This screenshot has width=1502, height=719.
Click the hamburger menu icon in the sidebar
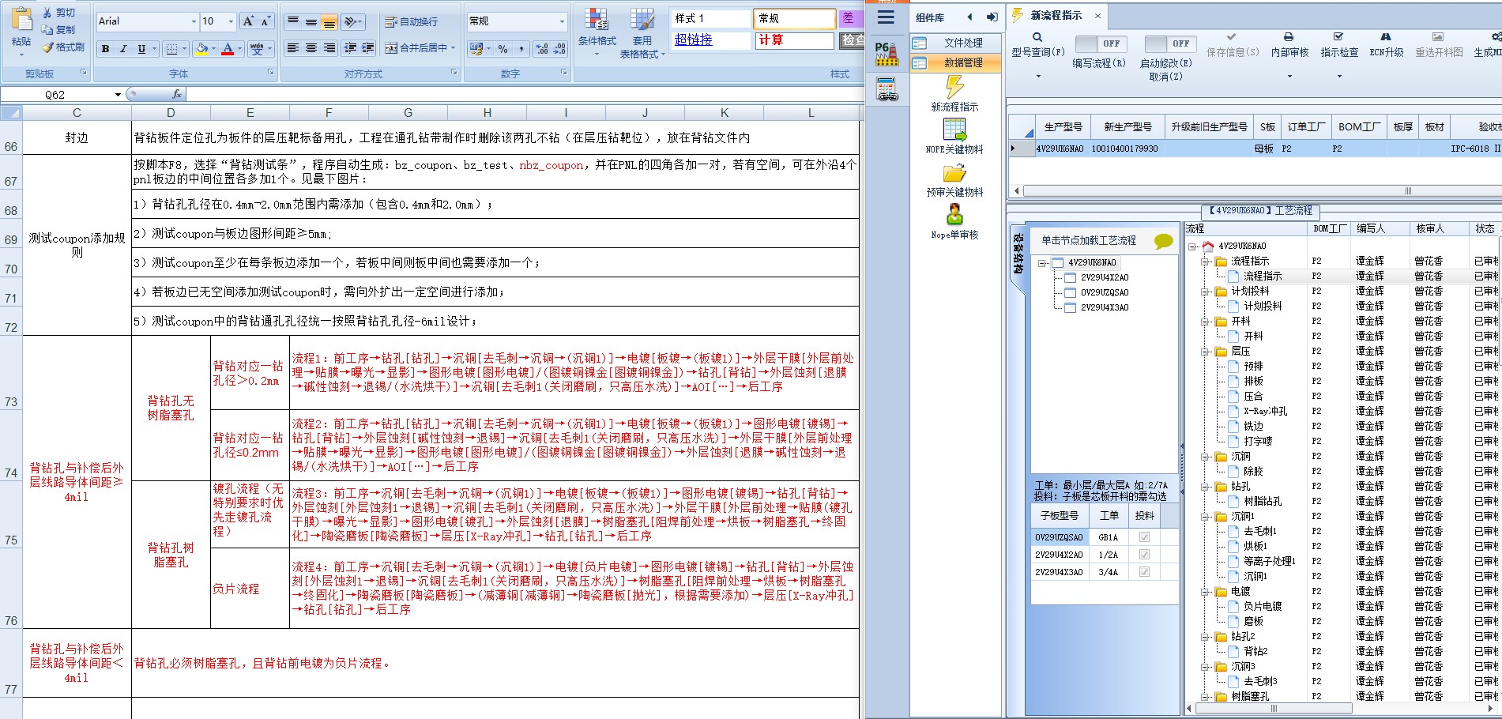[887, 17]
